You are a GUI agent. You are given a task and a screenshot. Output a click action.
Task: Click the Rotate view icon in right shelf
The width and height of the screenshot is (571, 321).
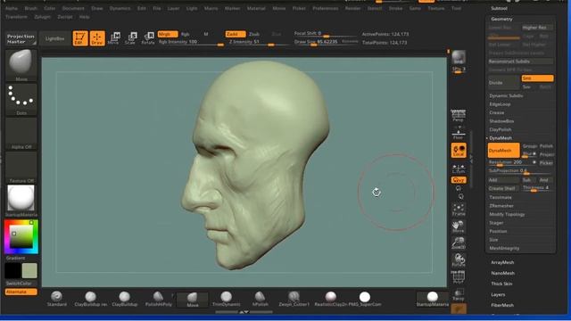click(459, 260)
